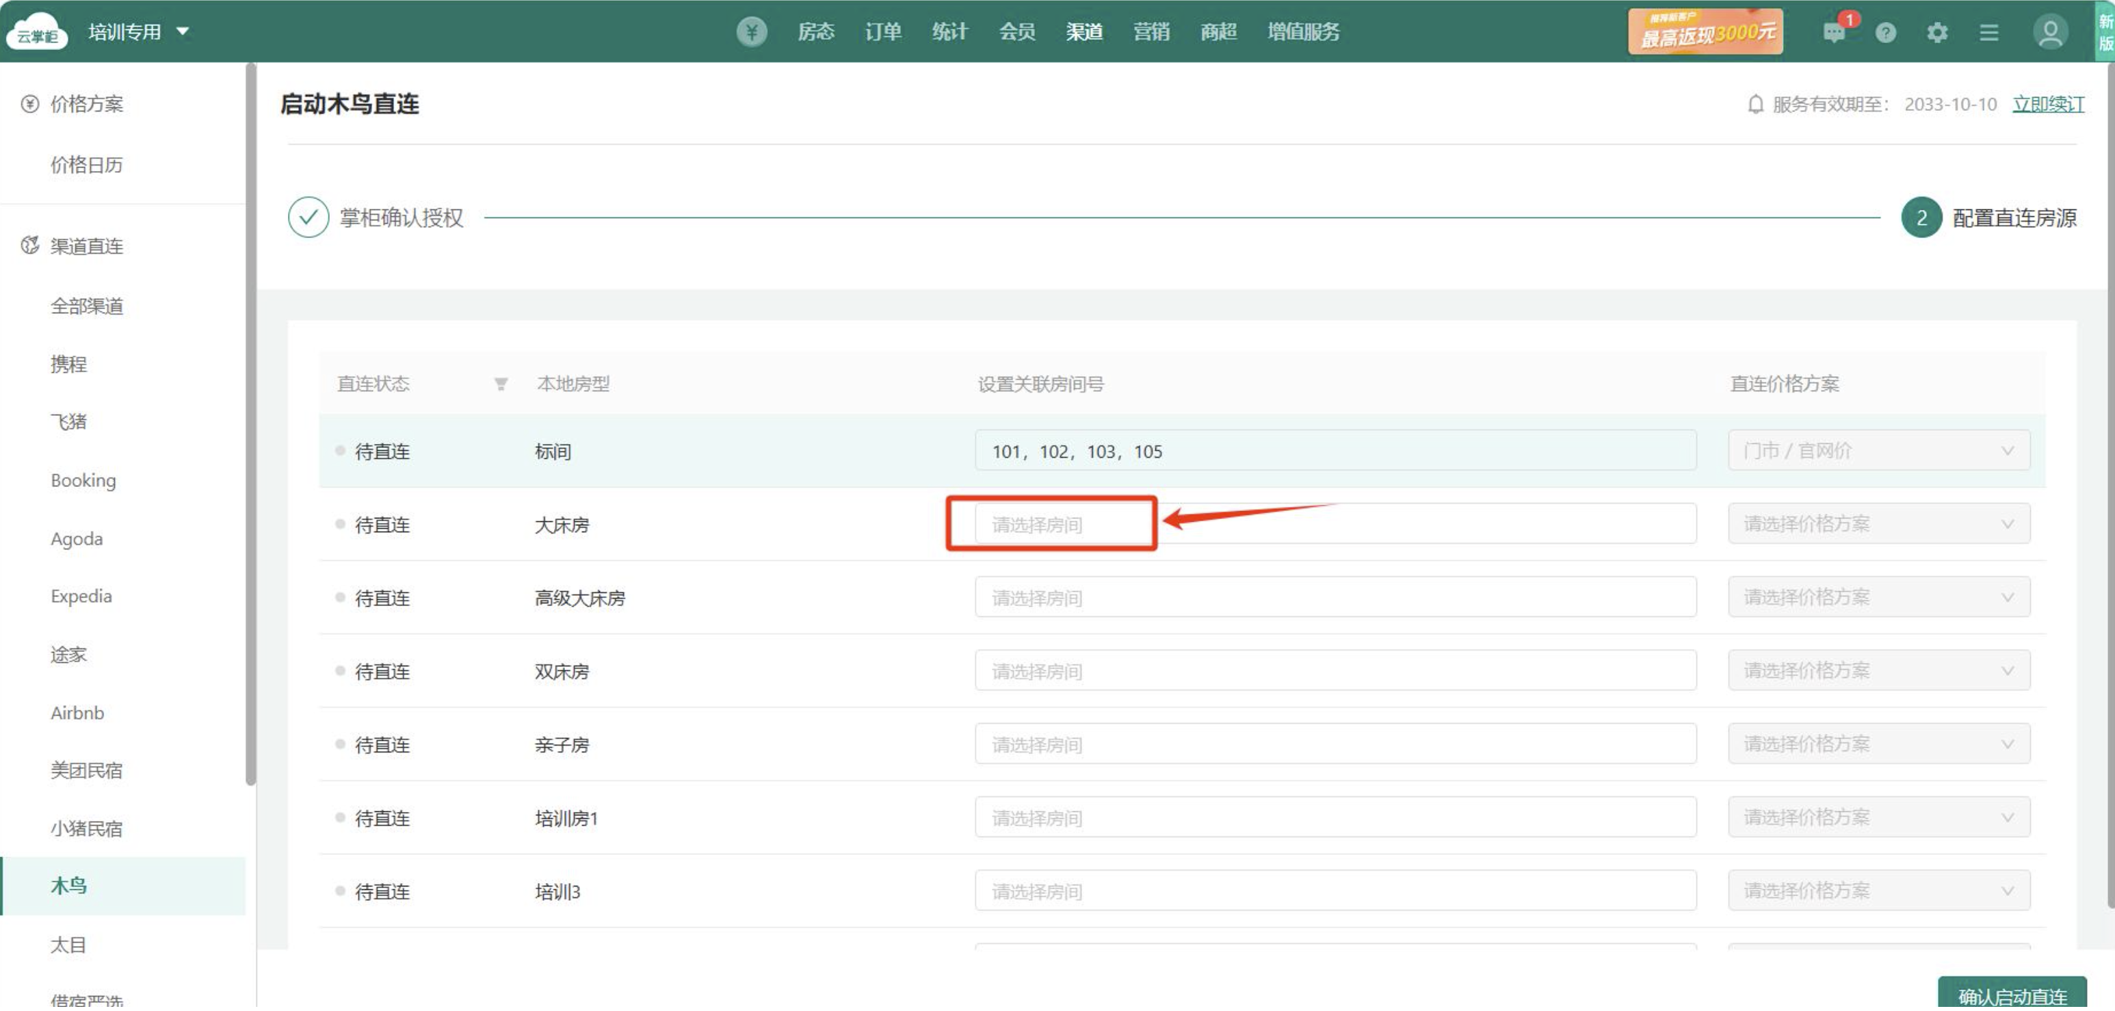Click the filter icon beside 直连状态

(x=500, y=385)
